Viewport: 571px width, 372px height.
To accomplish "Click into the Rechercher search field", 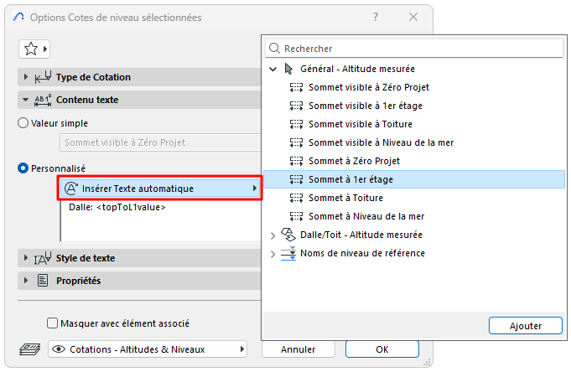I will tap(414, 49).
